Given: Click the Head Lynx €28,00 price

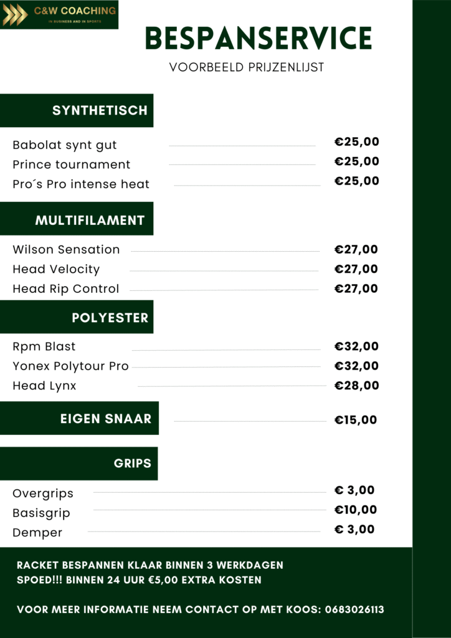Looking at the screenshot, I should [356, 386].
